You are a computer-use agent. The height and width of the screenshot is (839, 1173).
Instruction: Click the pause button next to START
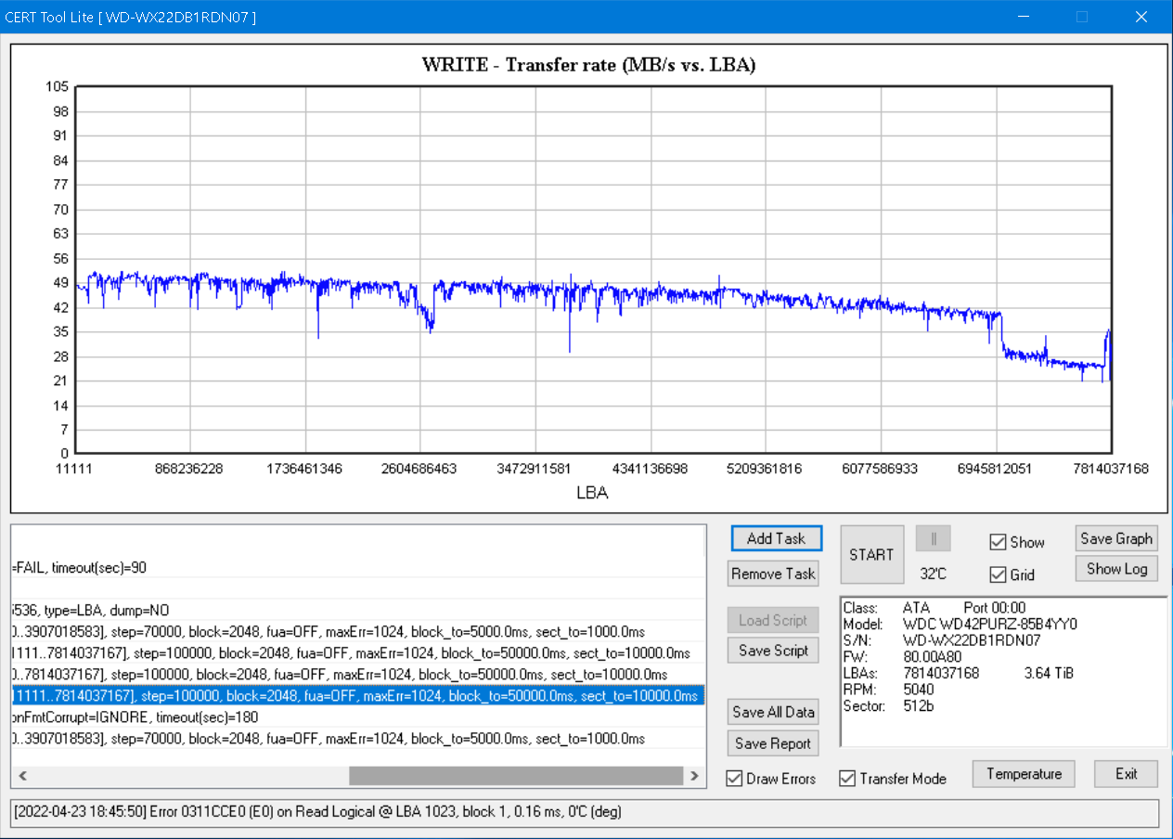coord(933,538)
